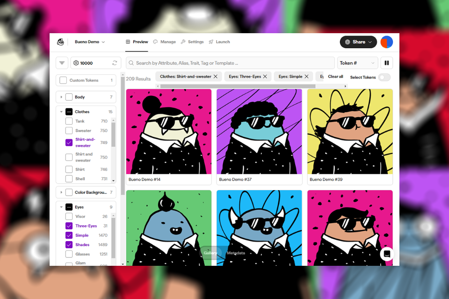Check the Body checkbox

(x=69, y=97)
